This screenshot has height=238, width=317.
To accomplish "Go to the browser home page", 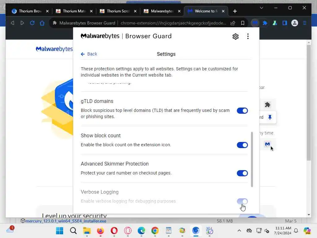I will [42, 23].
